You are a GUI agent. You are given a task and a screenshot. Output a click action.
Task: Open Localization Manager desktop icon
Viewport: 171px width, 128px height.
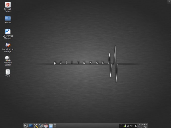click(8, 47)
